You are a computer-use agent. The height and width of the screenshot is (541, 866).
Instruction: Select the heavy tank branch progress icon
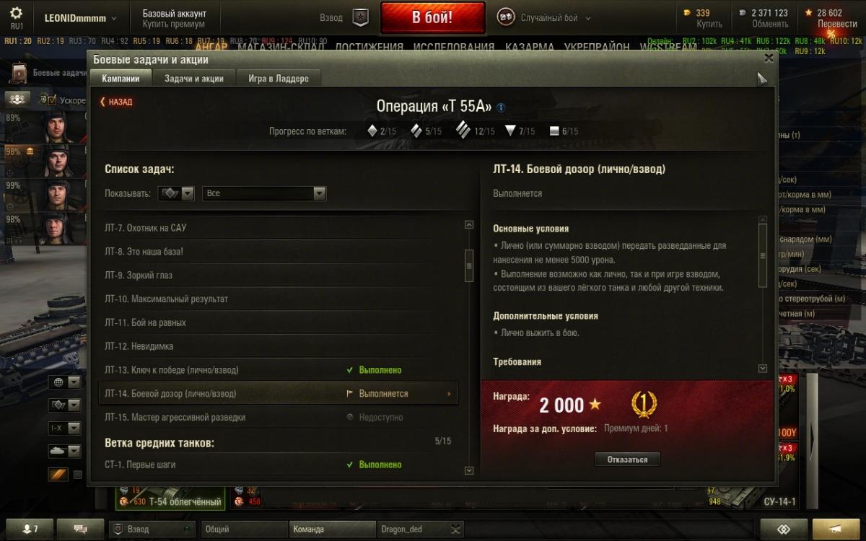(463, 131)
